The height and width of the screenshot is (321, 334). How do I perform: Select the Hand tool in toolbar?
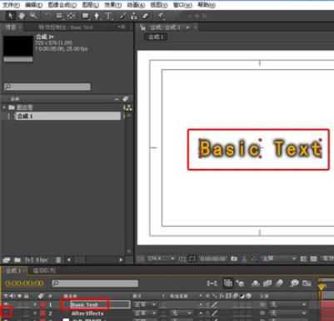pyautogui.click(x=22, y=16)
